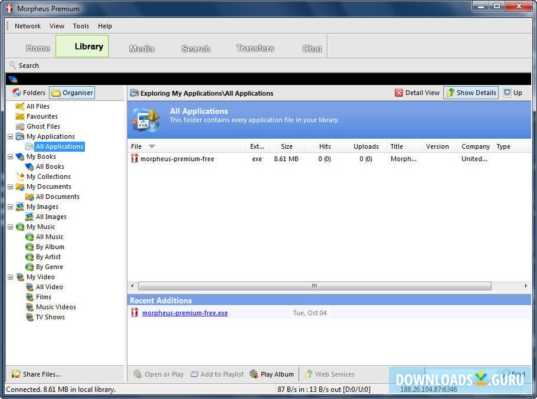Collapse the My Video tree node
Viewport: 537px width, 399px height.
click(x=11, y=277)
